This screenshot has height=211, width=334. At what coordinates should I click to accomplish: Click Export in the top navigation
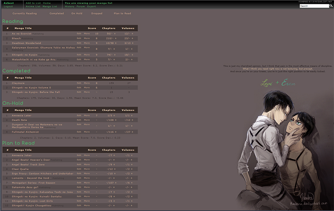(91, 7)
